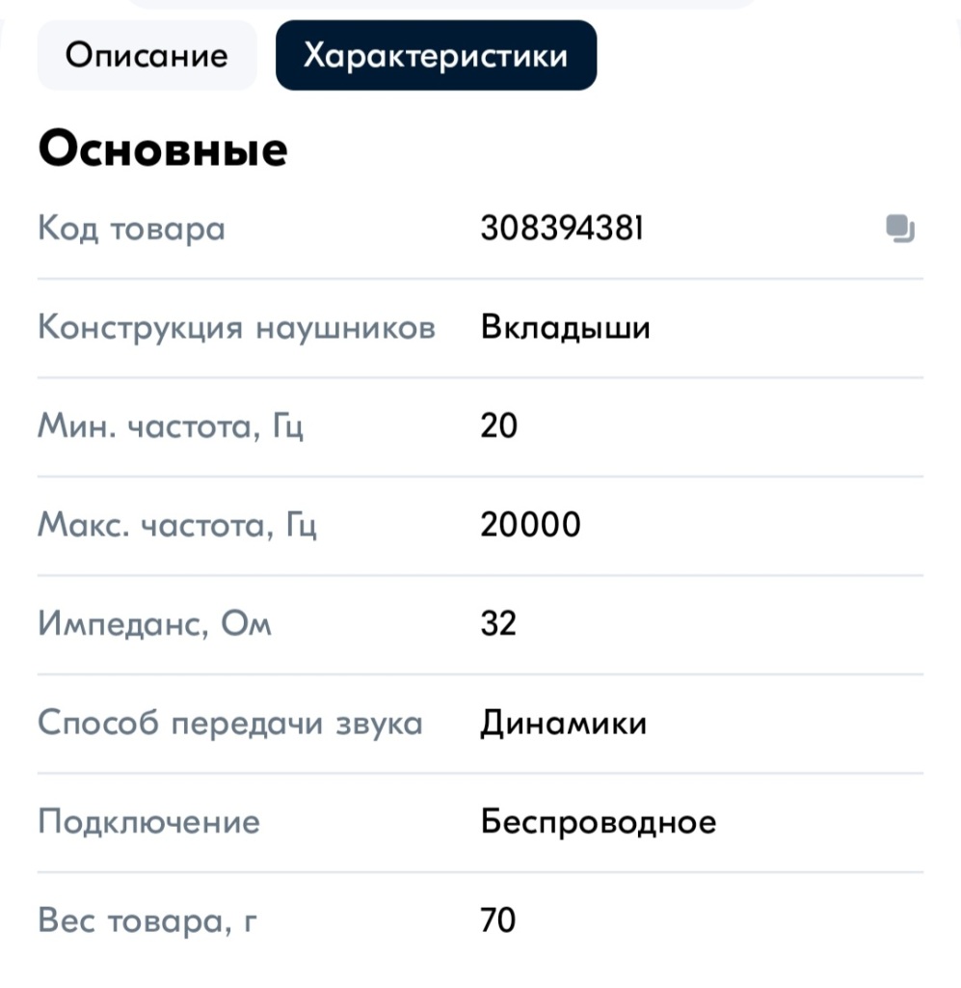Select the Код товара label
961x988 pixels.
(x=131, y=229)
